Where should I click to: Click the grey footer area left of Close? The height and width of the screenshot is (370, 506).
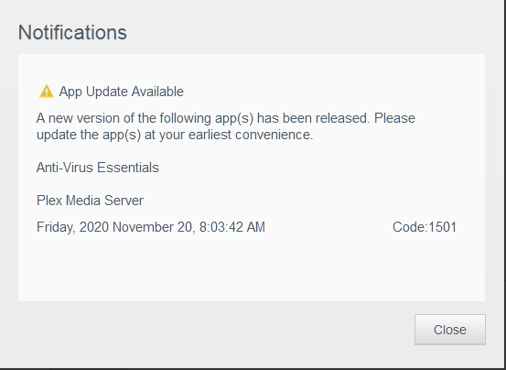[x=213, y=330]
